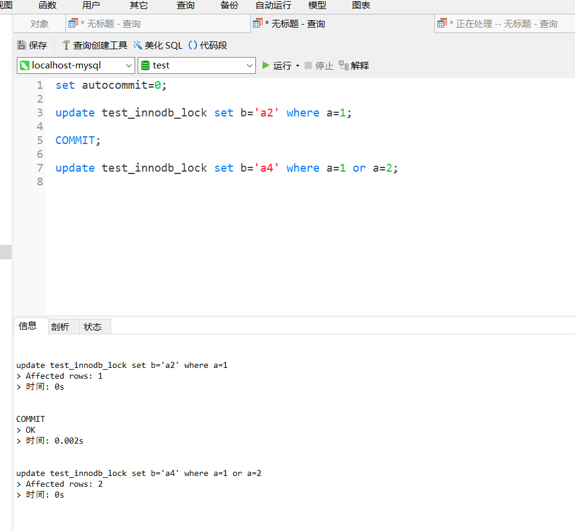Open the User (用户) menu item
This screenshot has width=575, height=530.
[x=91, y=5]
